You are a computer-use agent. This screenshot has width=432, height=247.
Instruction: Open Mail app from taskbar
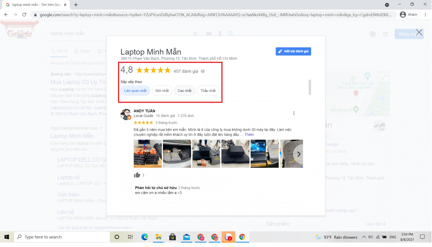coord(187,237)
